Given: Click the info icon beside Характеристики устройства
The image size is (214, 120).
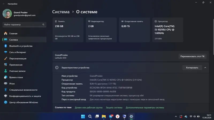Looking at the screenshot, I should (x=57, y=68).
